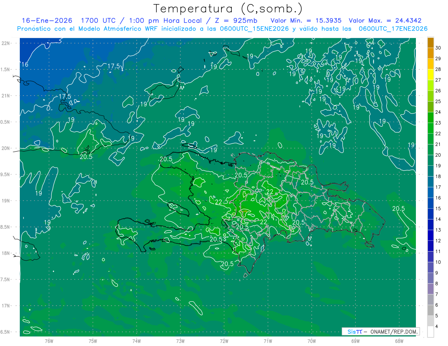The width and height of the screenshot is (448, 346).
Task: Click the legend value '4'
Action: point(437,327)
